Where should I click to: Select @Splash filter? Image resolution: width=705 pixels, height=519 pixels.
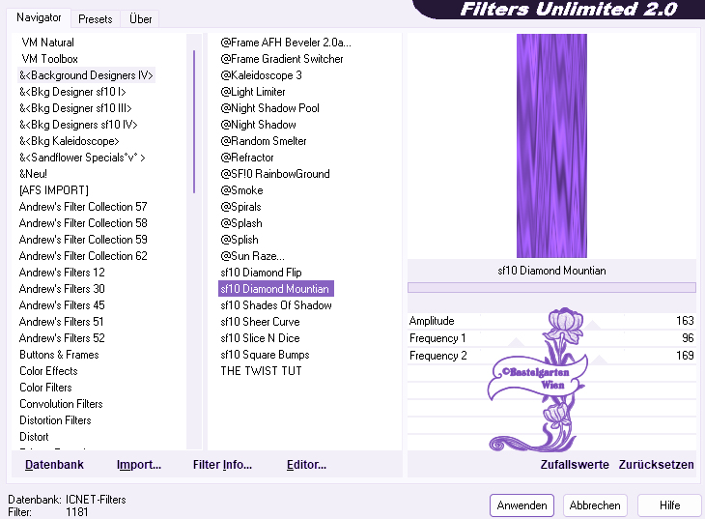(x=241, y=223)
